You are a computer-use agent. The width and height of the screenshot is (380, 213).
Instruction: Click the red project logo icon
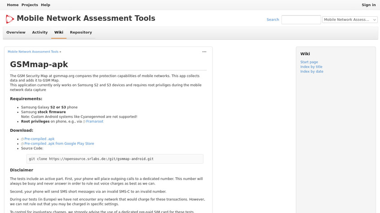[9, 19]
